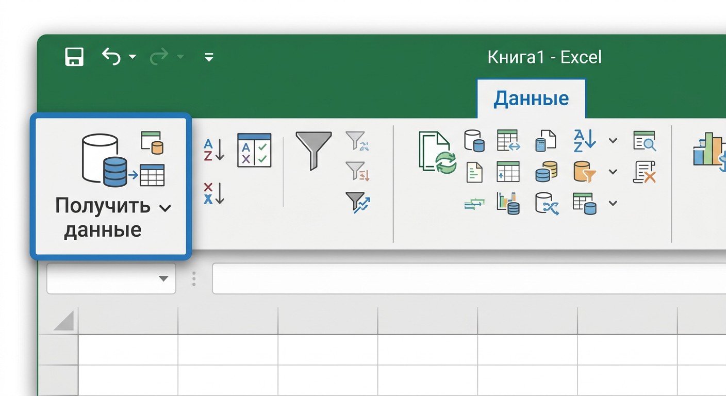
Task: Click the document with blue cylinder icon
Action: 546,140
